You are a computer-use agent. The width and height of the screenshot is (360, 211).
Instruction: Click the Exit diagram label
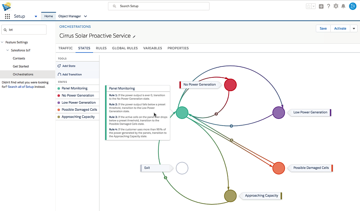(x=156, y=168)
